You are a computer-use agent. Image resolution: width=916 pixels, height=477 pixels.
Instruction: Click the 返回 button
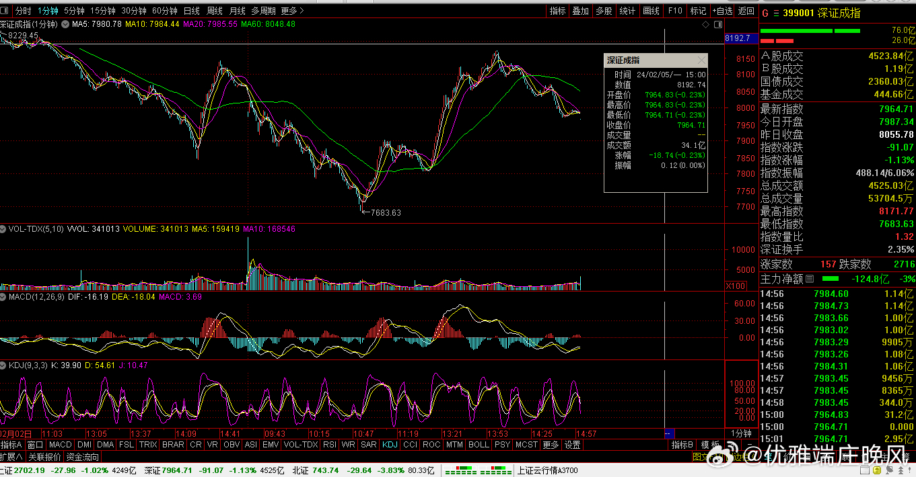(x=746, y=11)
